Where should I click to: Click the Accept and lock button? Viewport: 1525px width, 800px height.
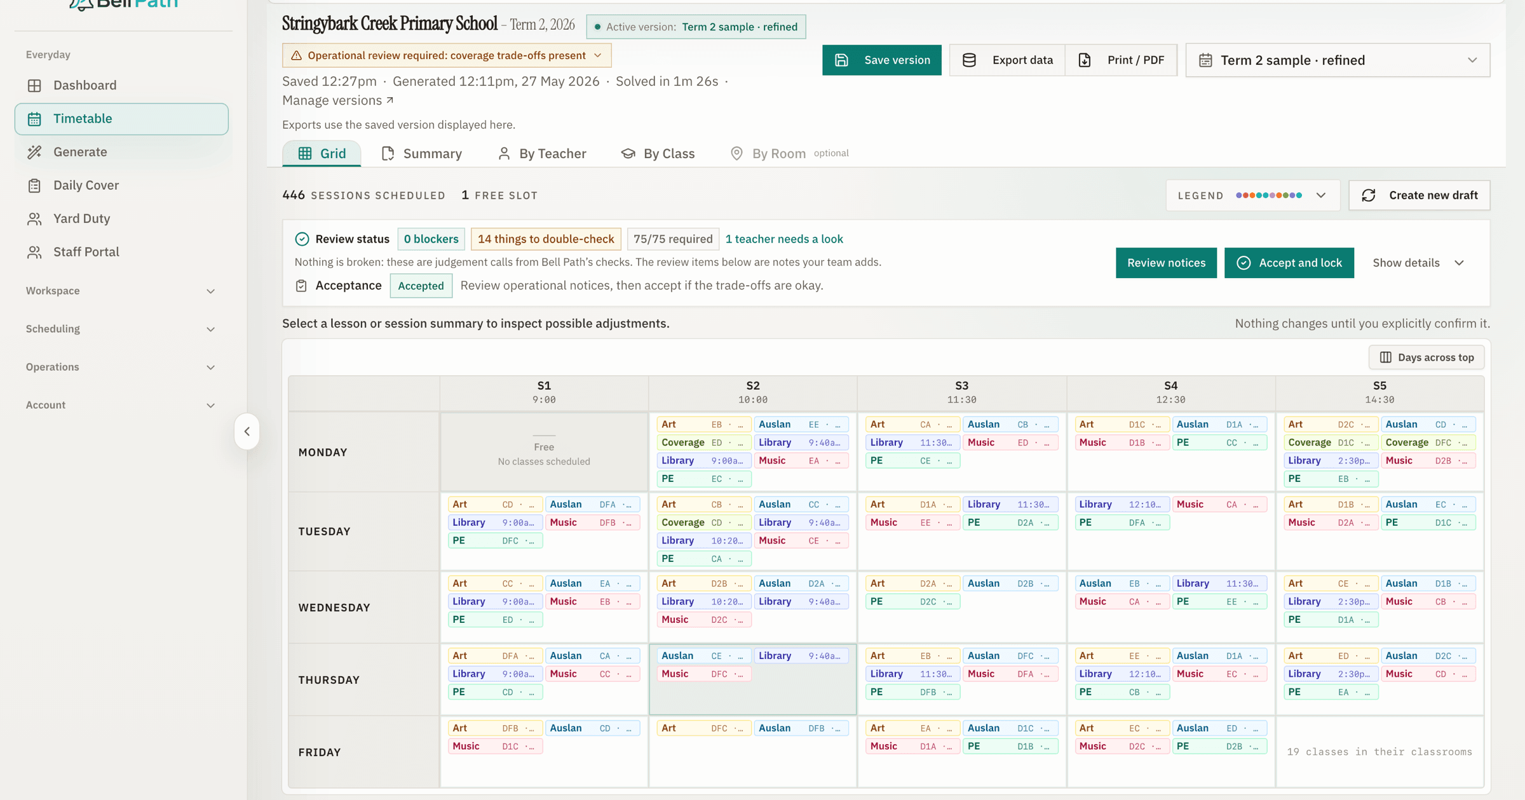tap(1289, 263)
